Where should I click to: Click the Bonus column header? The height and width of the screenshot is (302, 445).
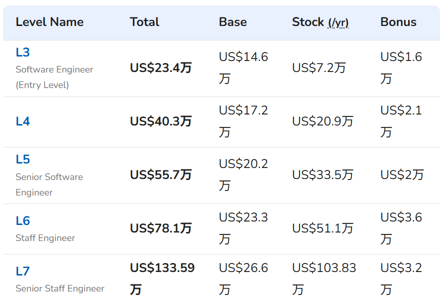click(x=398, y=22)
